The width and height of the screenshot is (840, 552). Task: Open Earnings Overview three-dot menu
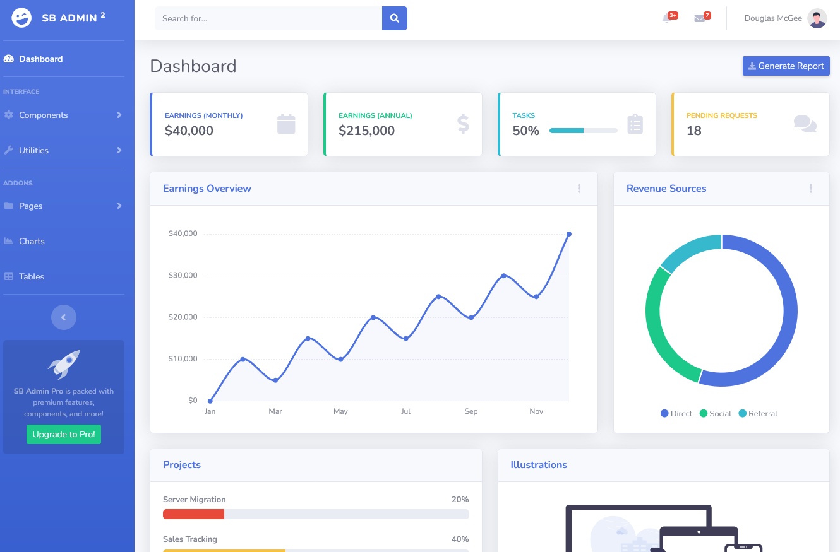579,189
